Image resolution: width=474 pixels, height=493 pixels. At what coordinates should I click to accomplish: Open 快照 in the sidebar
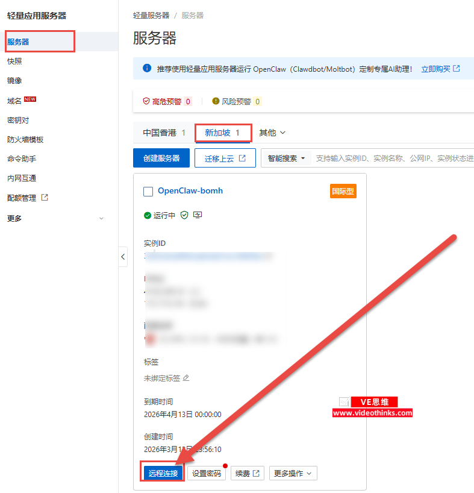click(14, 61)
